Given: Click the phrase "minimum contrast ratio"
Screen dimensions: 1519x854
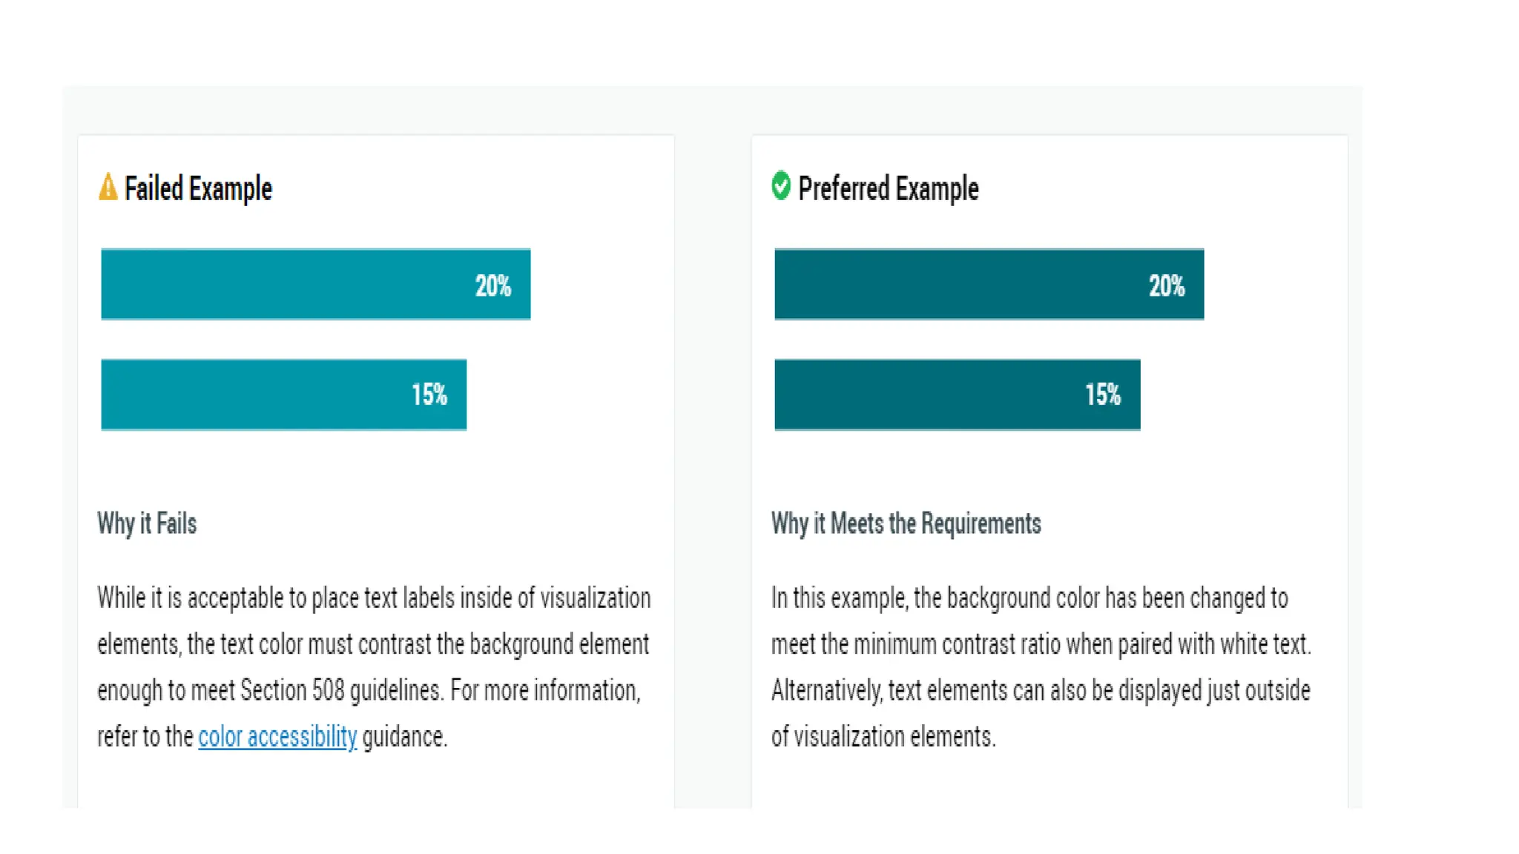Looking at the screenshot, I should [934, 644].
